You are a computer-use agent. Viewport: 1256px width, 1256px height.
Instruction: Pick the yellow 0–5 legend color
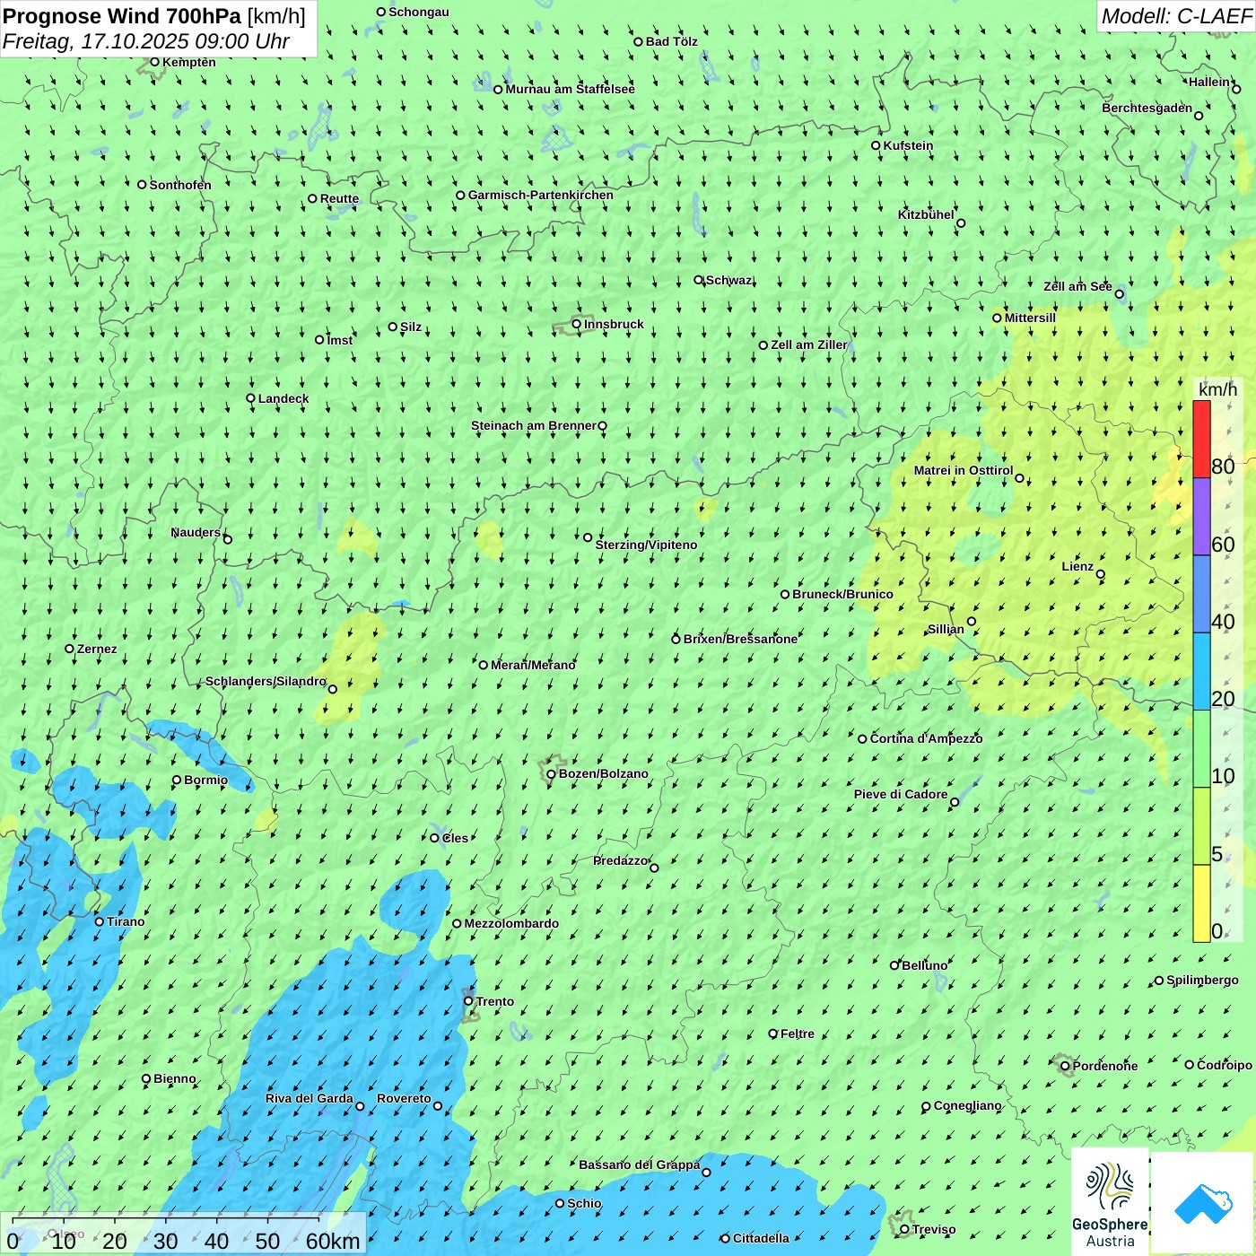[1201, 903]
